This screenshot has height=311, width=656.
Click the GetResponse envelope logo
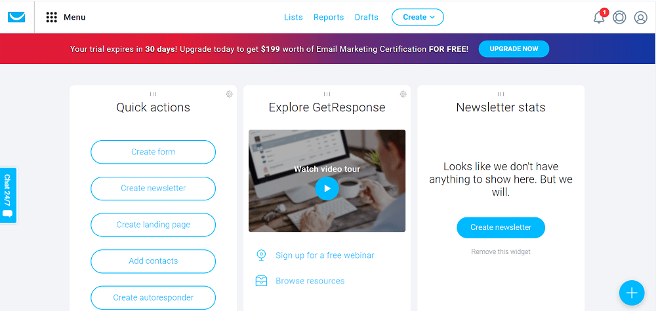(17, 17)
